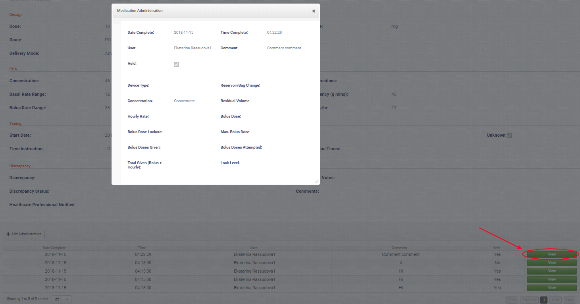Open entries-per-page dropdown showing 25
This screenshot has height=304, width=580.
pos(62,299)
